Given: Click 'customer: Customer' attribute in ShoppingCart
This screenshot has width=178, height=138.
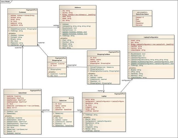Looking at the screenshot, I should [x=58, y=64].
